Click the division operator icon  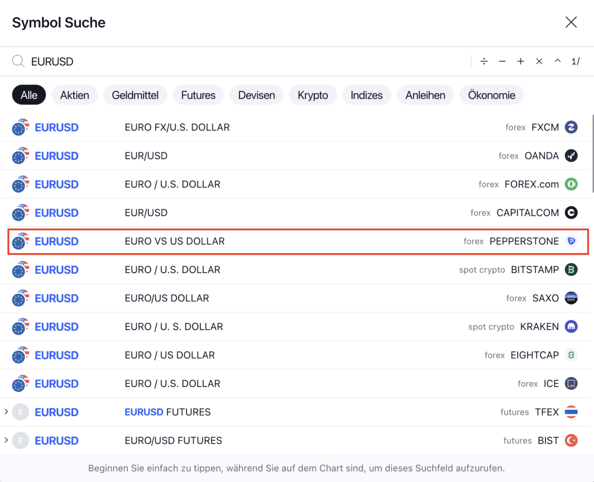(x=484, y=61)
